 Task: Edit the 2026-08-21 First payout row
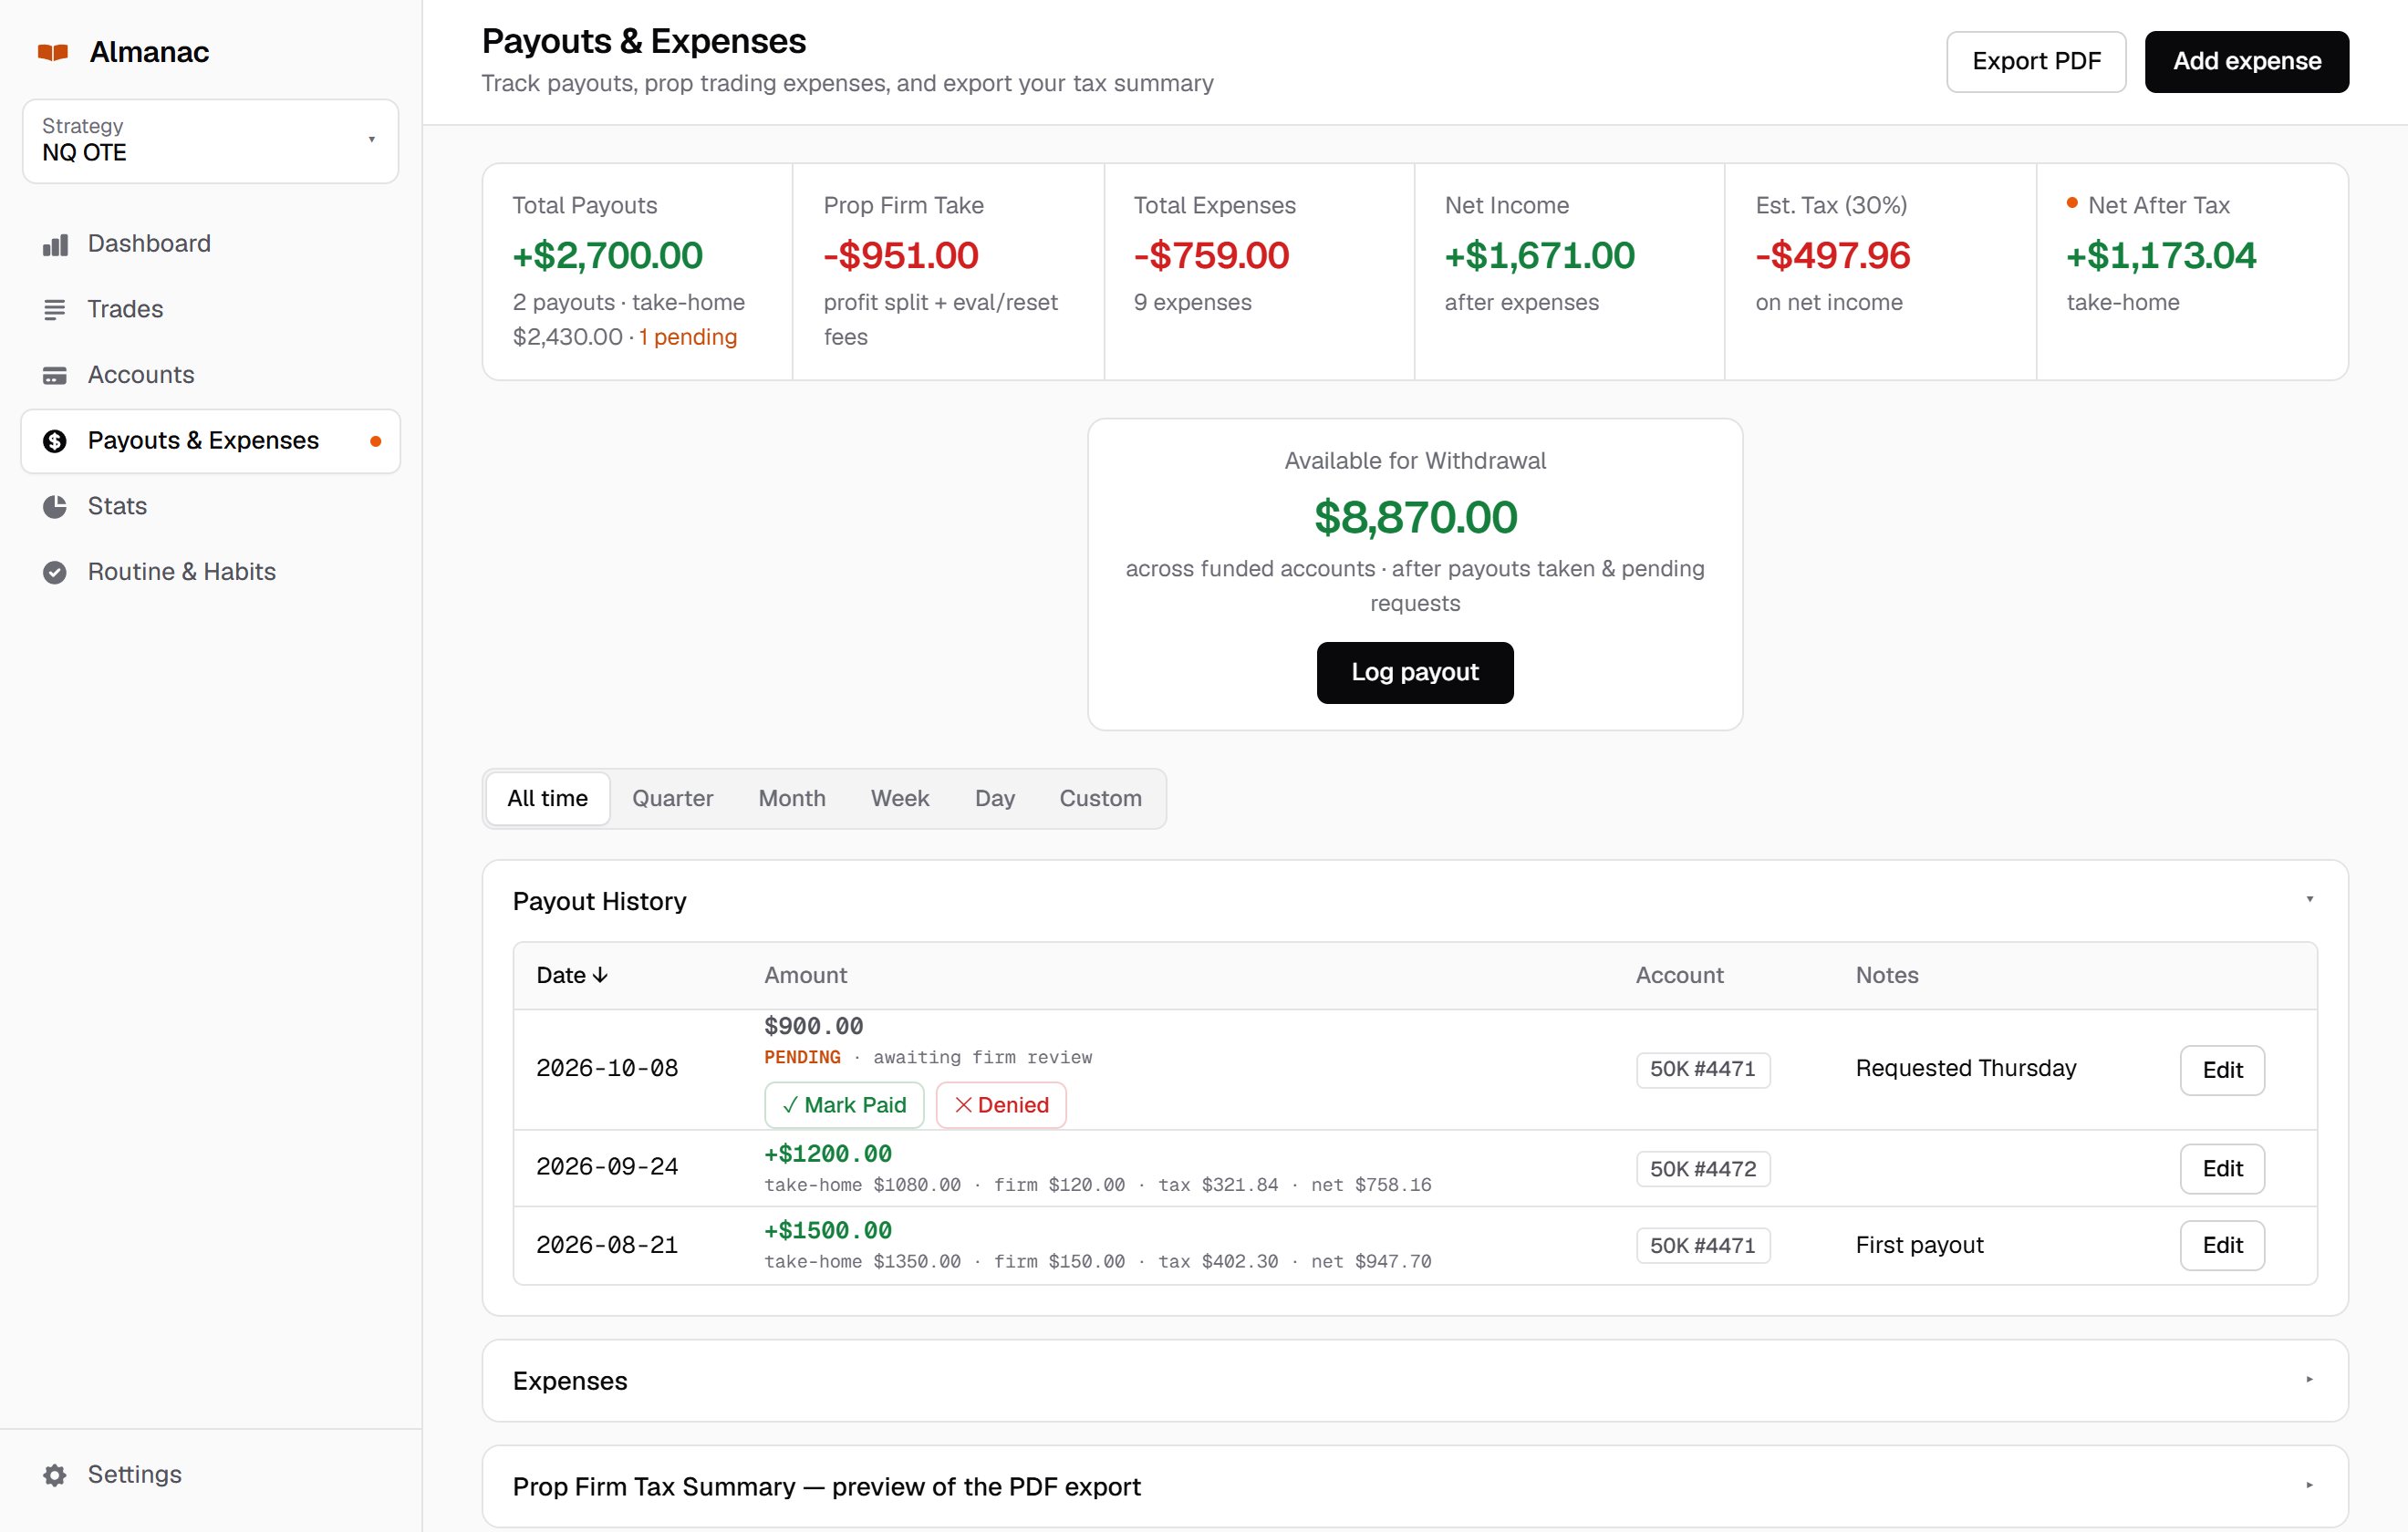click(x=2222, y=1246)
